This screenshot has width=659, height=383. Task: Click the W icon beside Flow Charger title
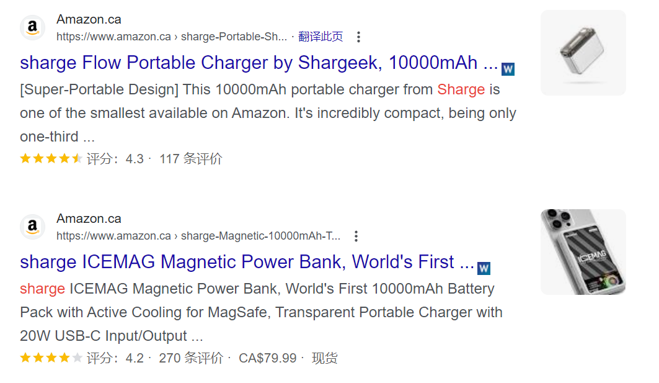508,69
